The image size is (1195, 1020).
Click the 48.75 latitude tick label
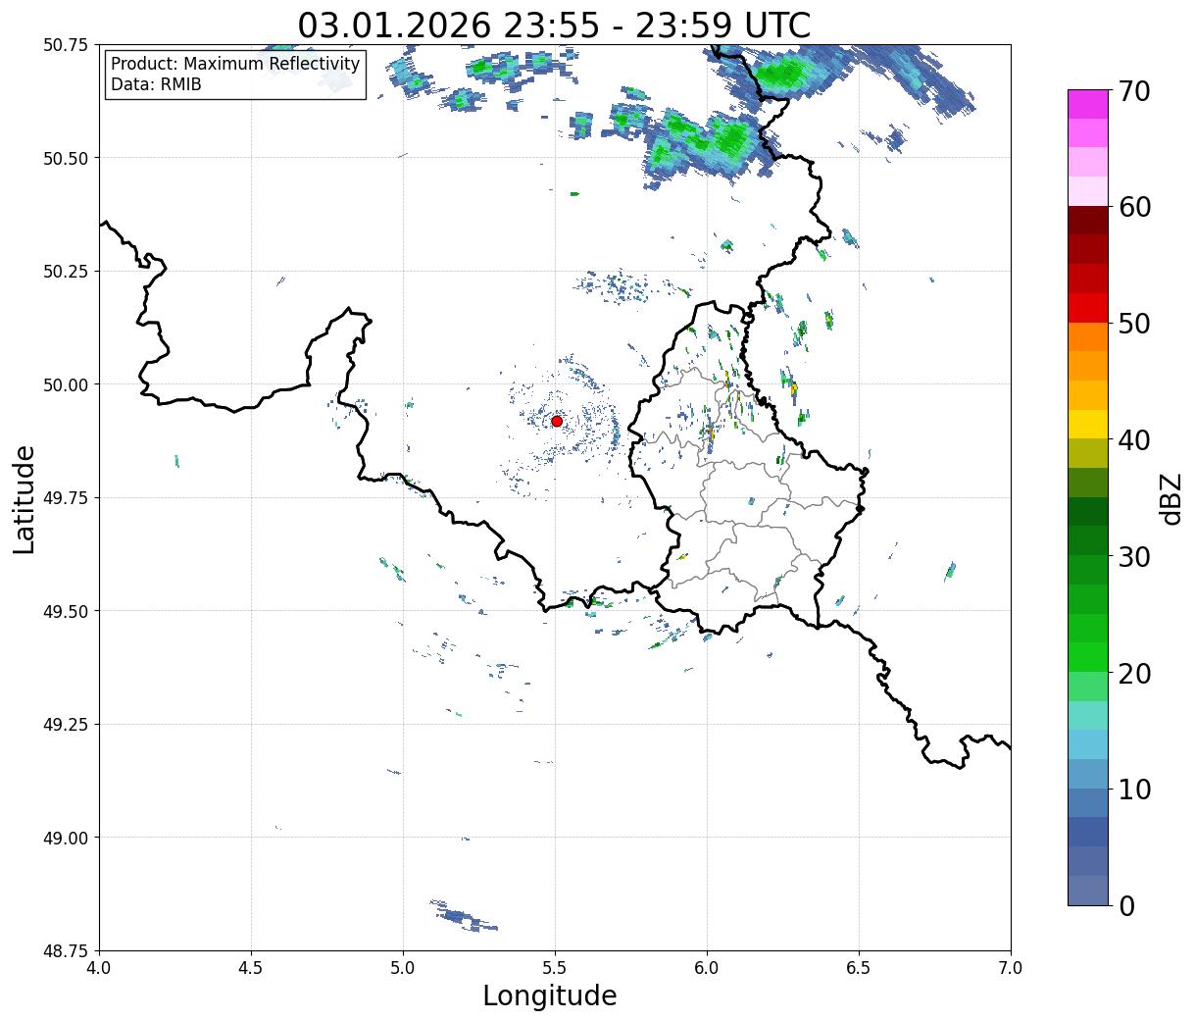66,950
